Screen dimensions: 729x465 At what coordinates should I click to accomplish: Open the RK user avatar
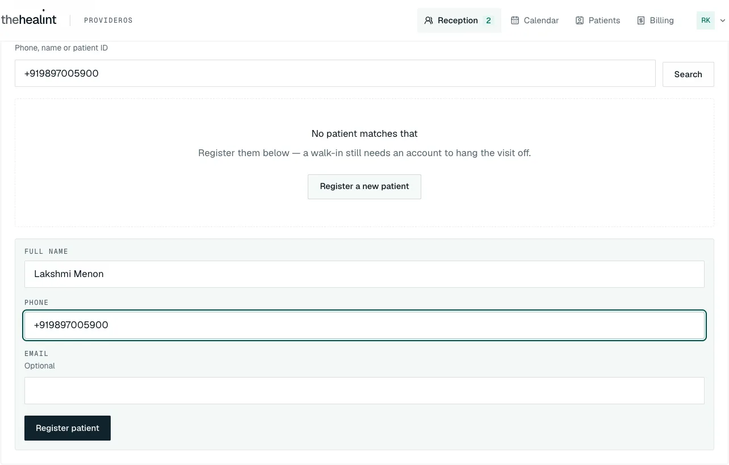(706, 20)
